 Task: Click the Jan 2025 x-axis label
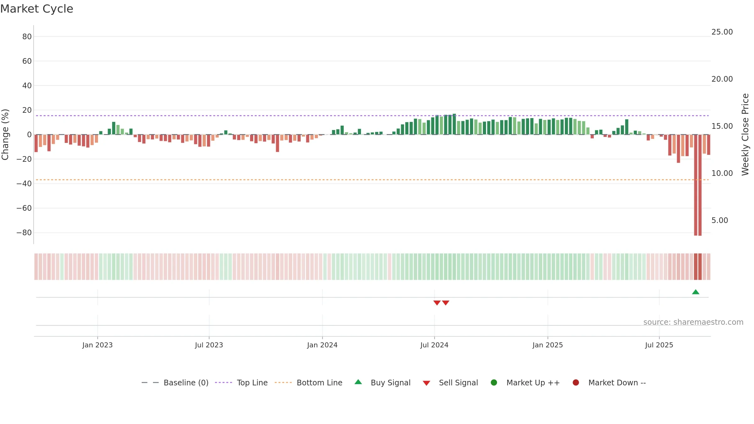point(548,345)
